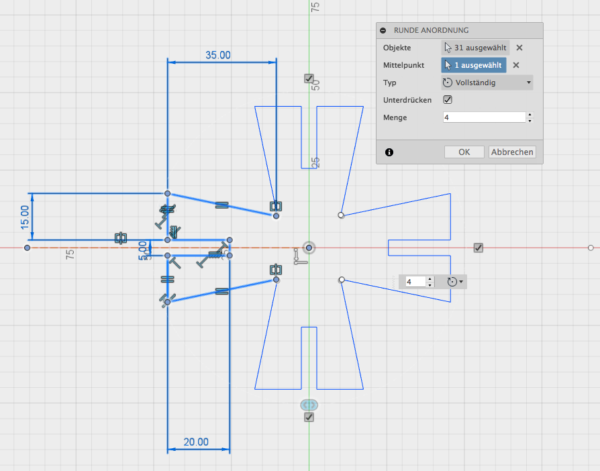Click the far-left endpoint of the dashed construction line
Screen dimensions: 600x471
(27, 248)
